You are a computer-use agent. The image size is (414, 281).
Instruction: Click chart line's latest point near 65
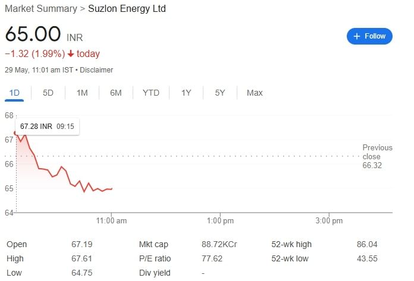pyautogui.click(x=112, y=189)
